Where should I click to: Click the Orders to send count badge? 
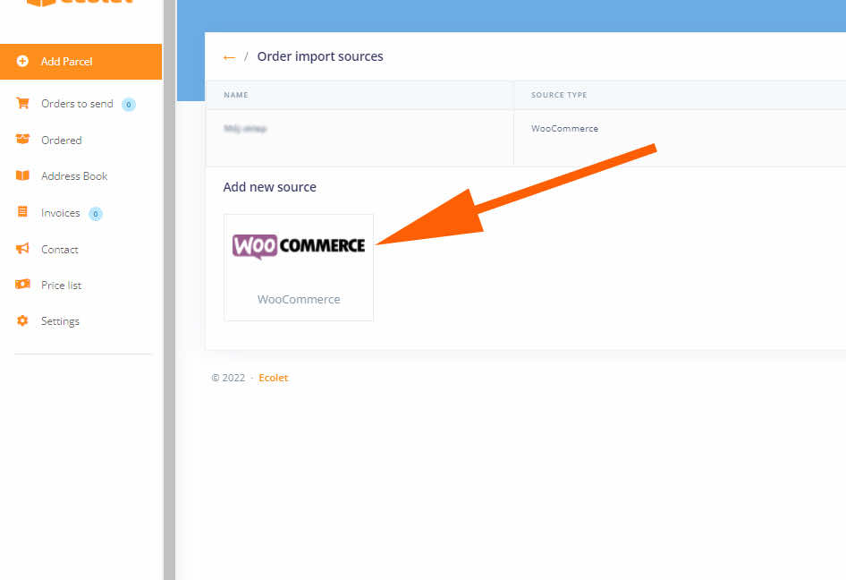(129, 104)
